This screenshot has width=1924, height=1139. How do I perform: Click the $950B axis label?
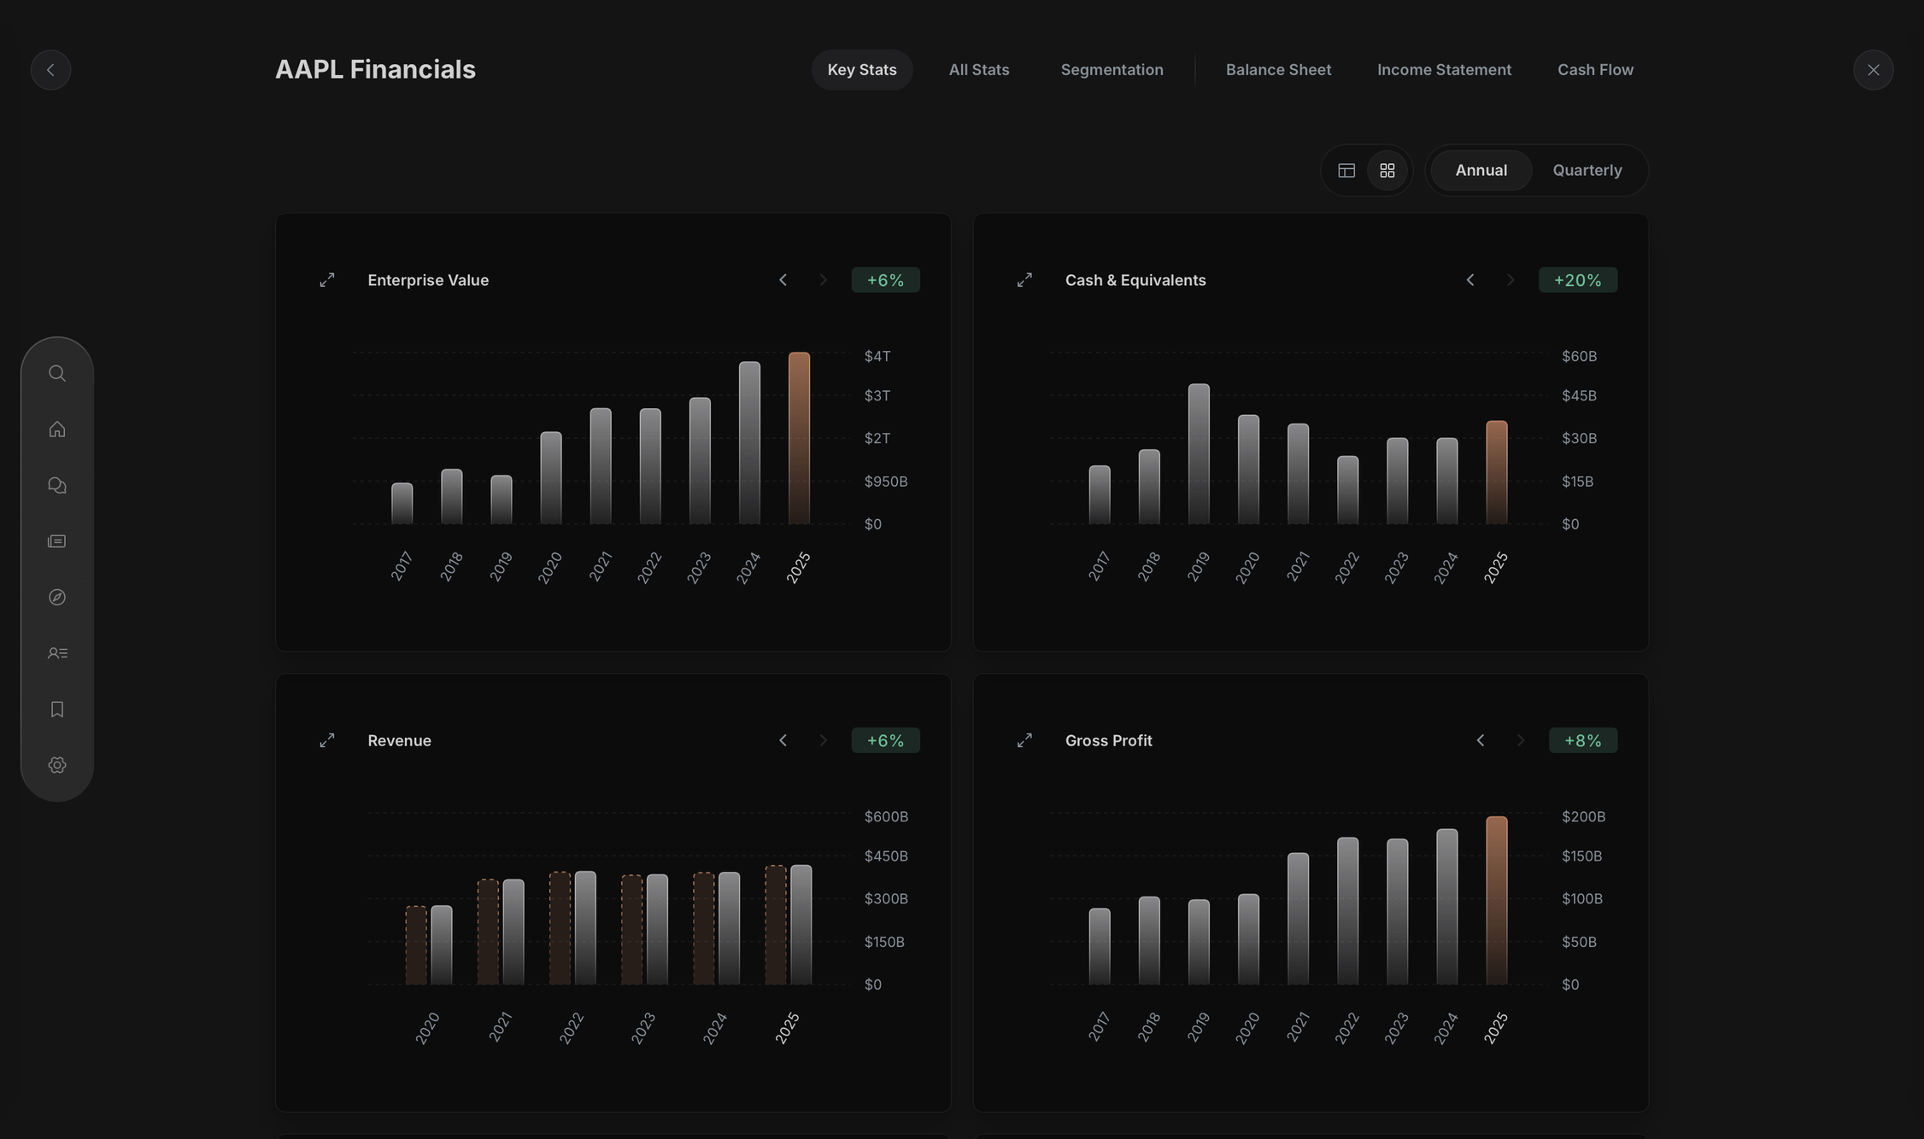[886, 482]
